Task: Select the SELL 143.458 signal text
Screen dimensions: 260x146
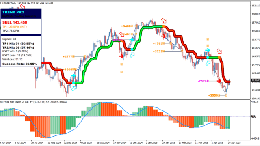Action: [x=15, y=22]
